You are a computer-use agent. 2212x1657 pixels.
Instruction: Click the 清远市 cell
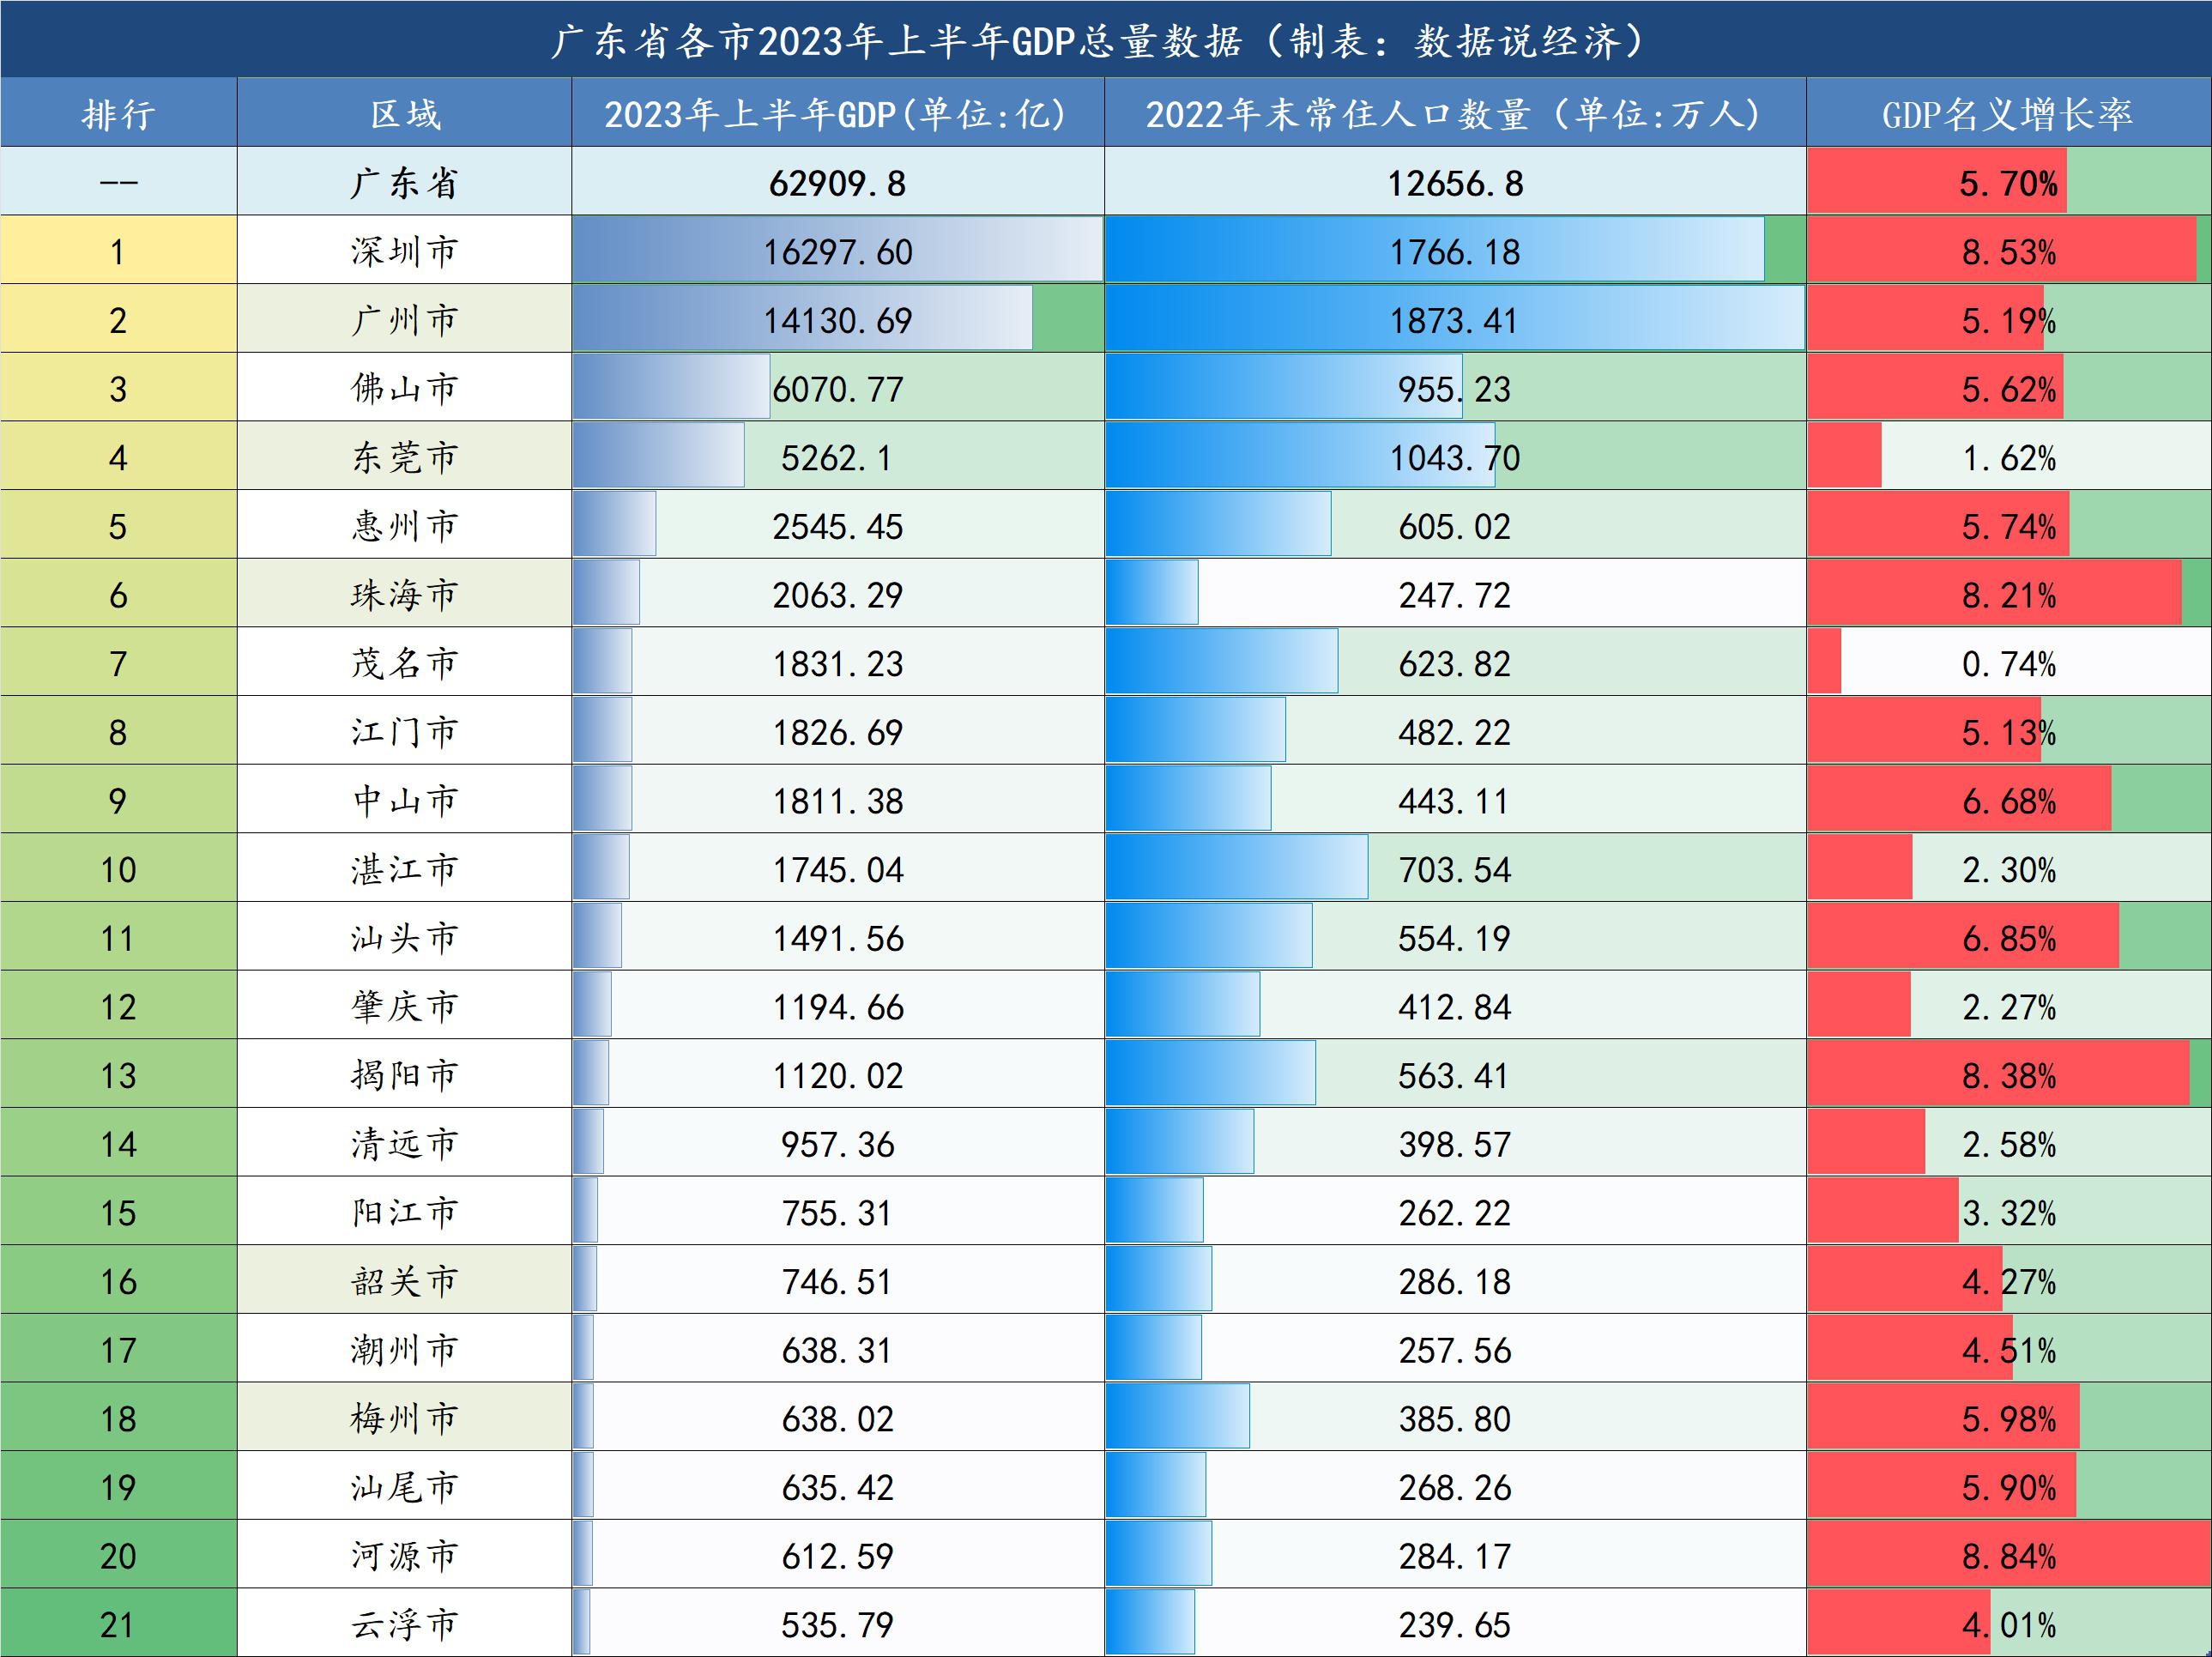[x=404, y=1143]
